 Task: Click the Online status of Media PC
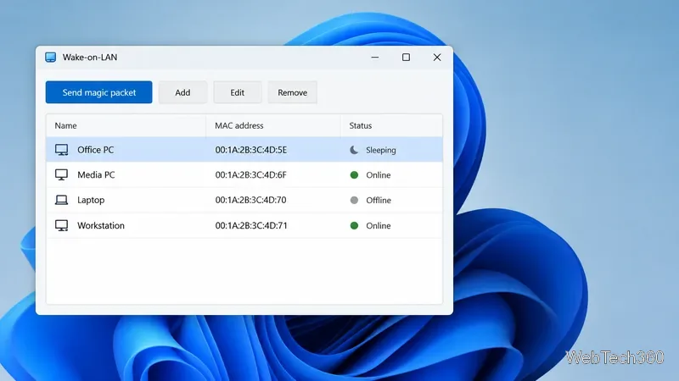pos(378,175)
